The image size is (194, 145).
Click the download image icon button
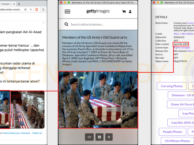coord(100,137)
